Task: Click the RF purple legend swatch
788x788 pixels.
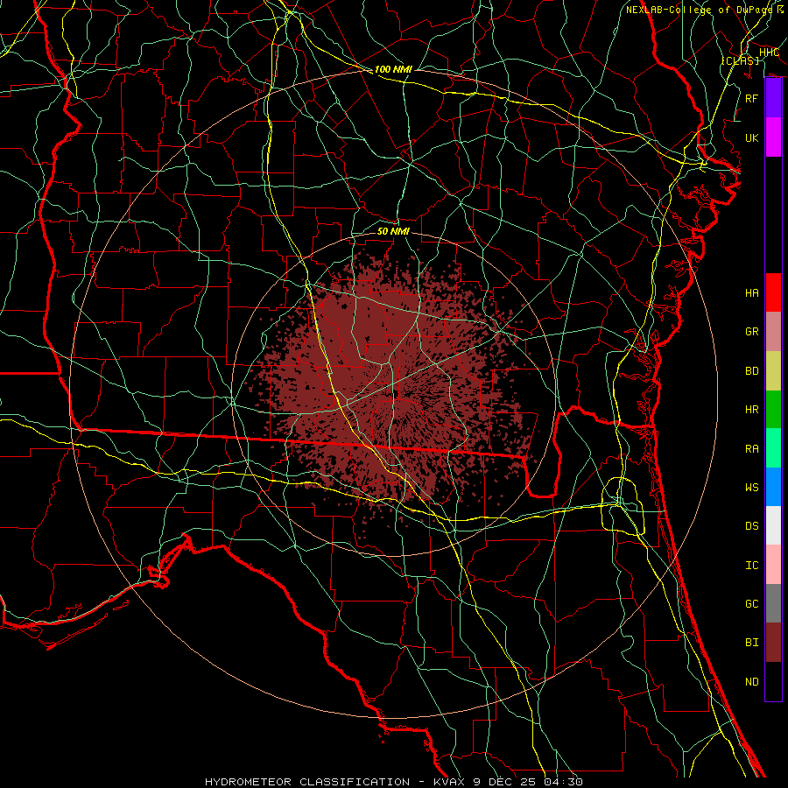Action: point(773,98)
